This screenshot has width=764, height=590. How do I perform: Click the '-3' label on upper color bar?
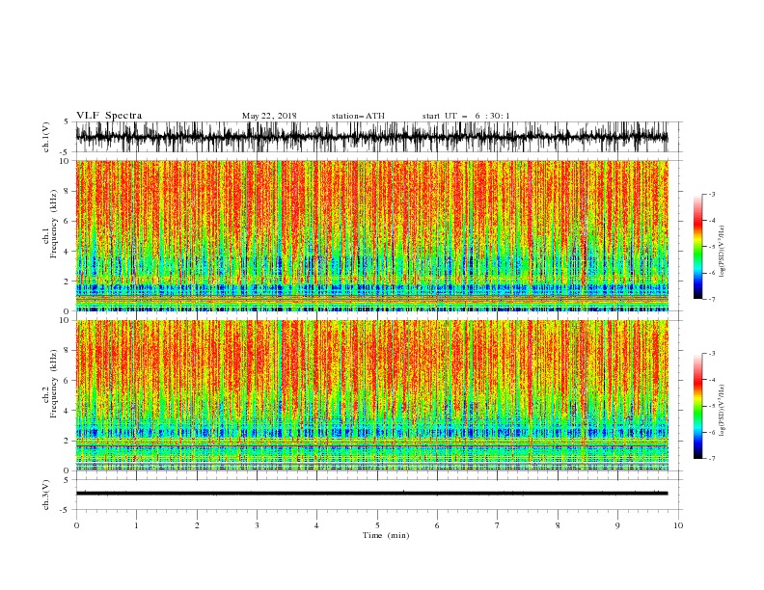coord(711,194)
